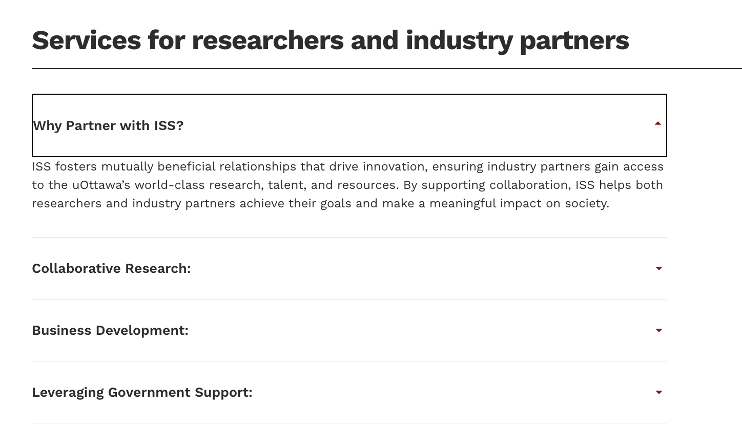Click the word "Services" in the page heading

click(86, 40)
